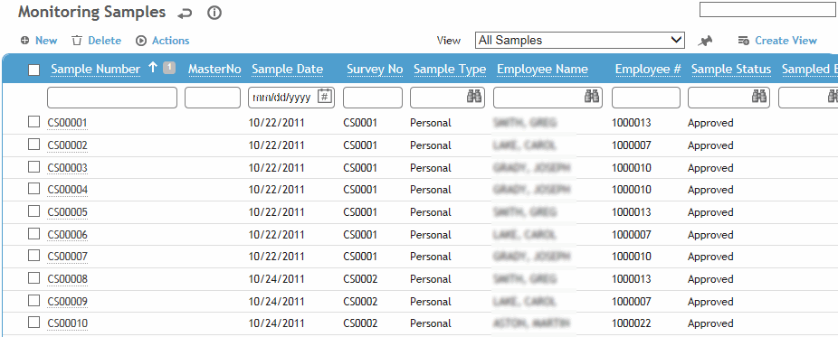Image resolution: width=838 pixels, height=337 pixels.
Task: Click the binoculars lookup in the Sample Status filter
Action: (759, 97)
